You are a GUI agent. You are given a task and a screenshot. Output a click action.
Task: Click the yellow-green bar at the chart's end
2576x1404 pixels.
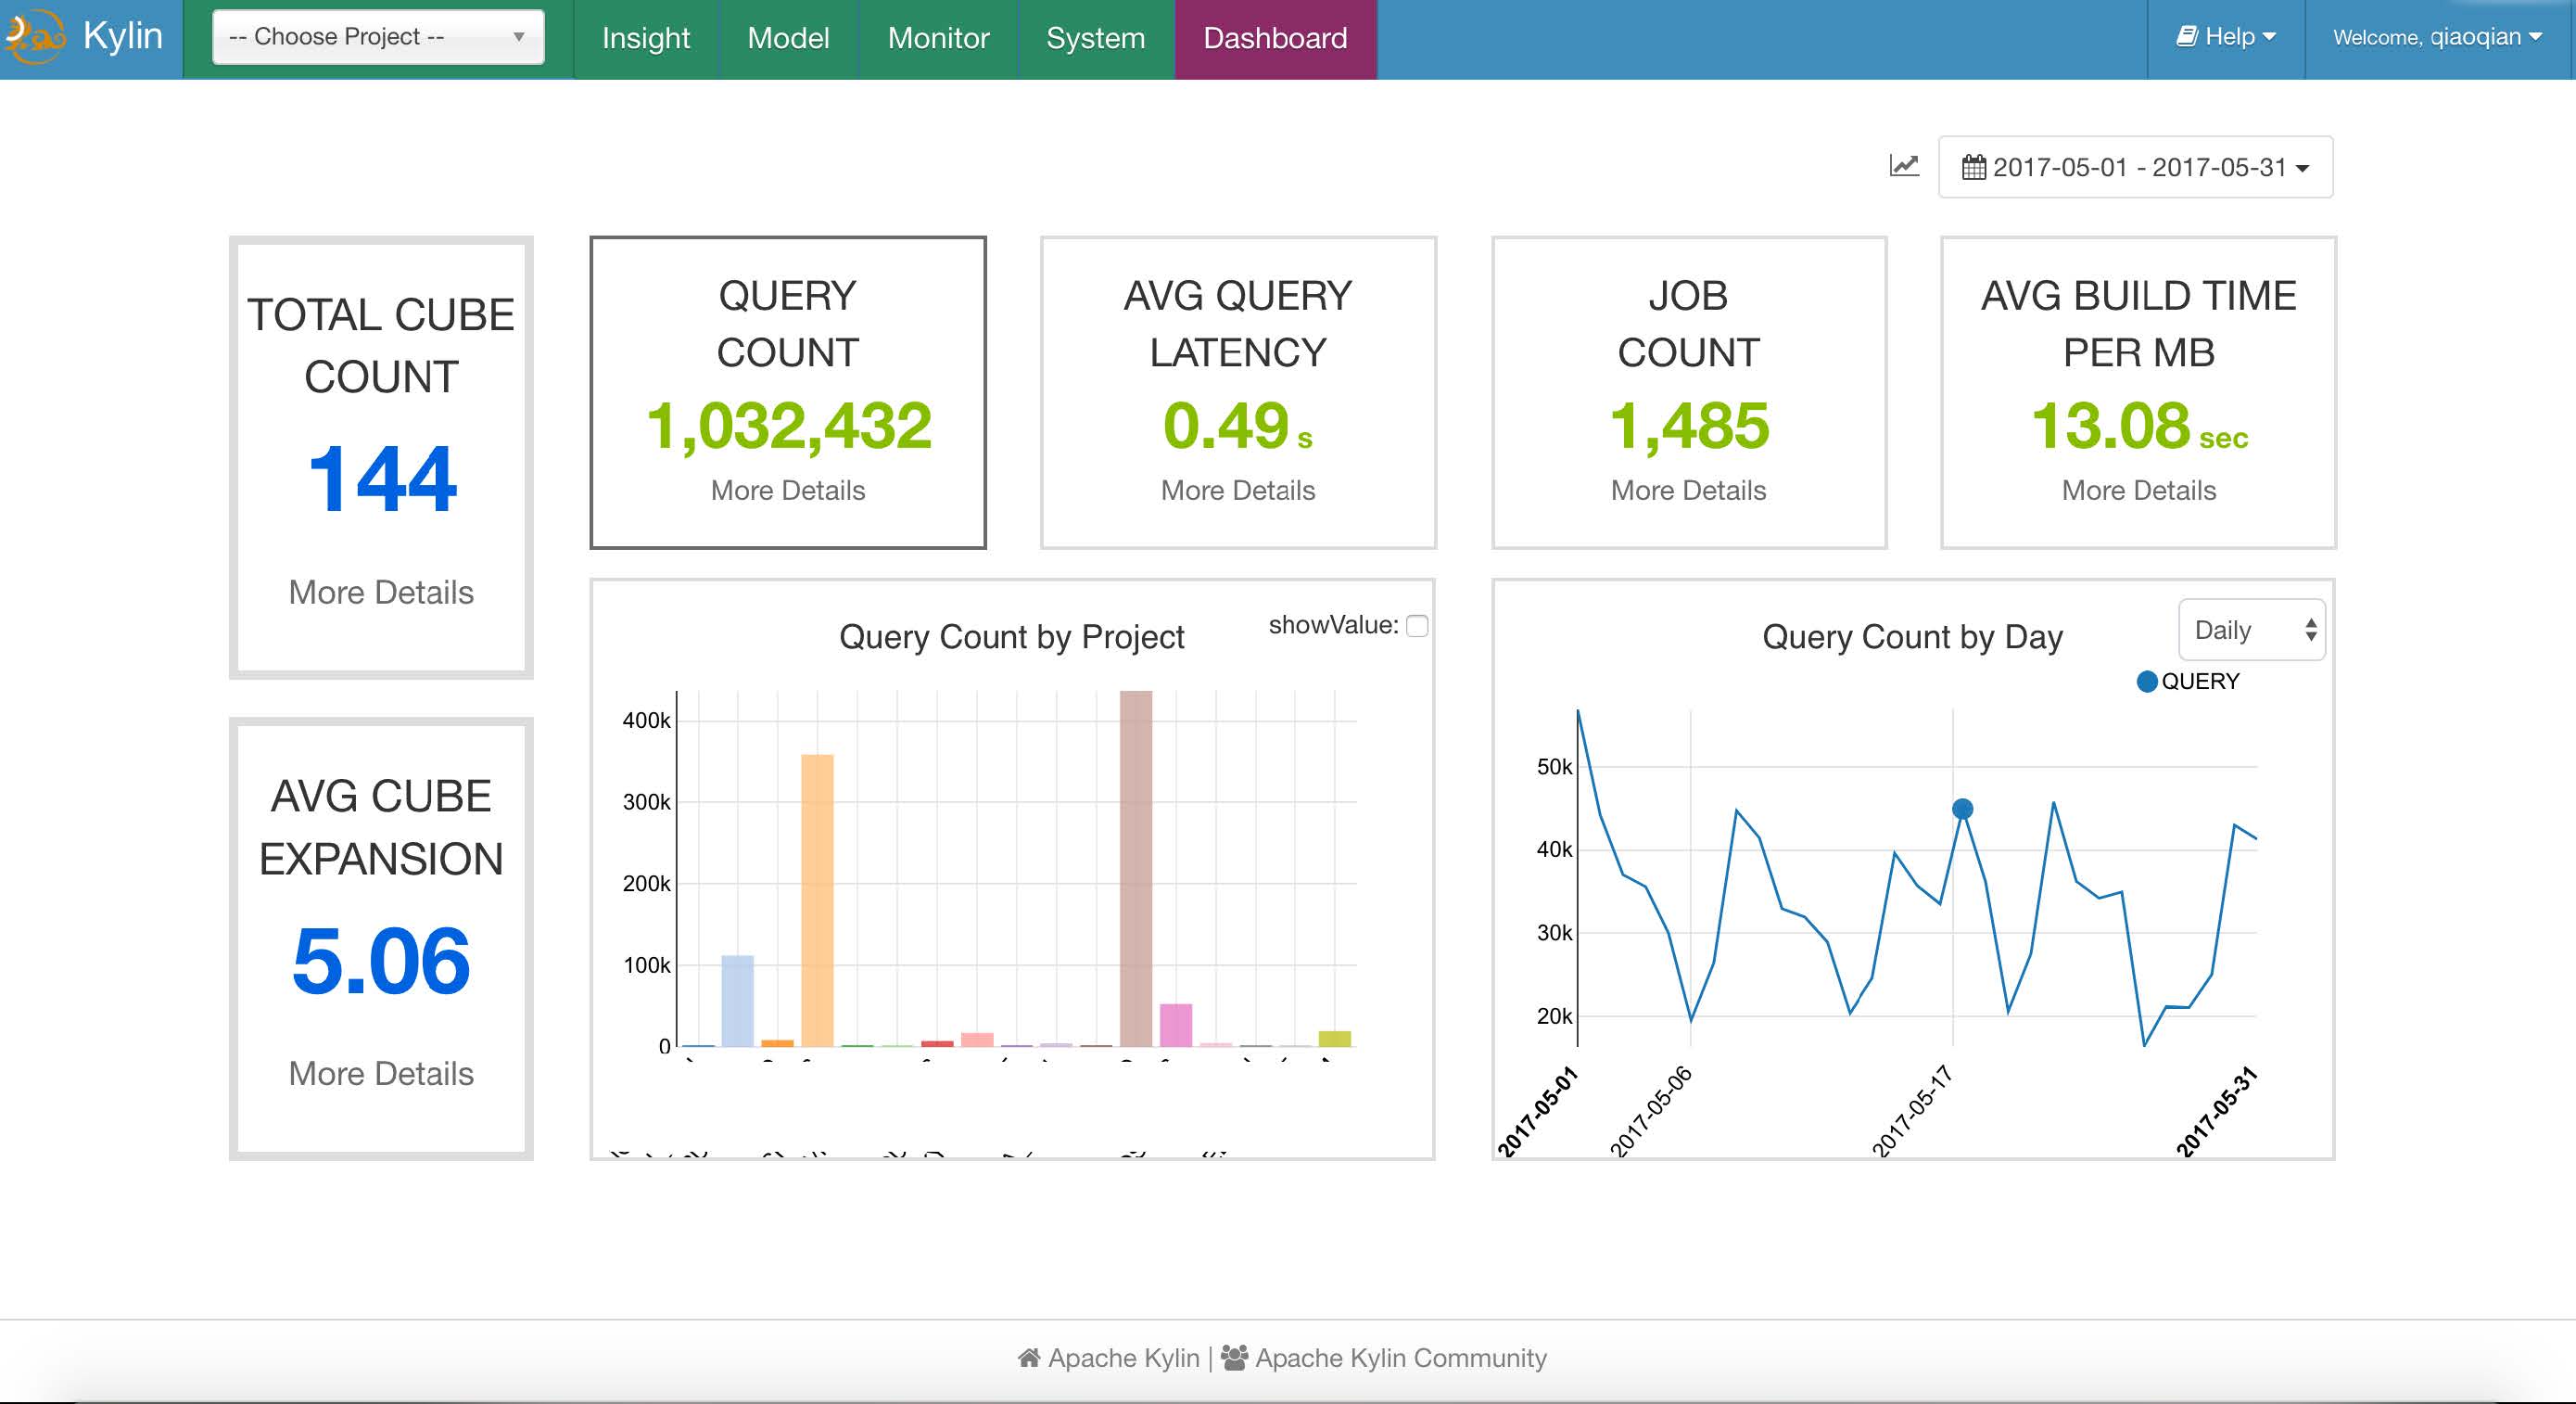point(1335,1039)
